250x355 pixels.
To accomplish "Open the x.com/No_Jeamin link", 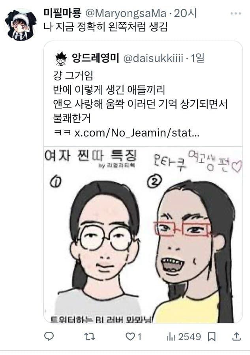I will [137, 133].
